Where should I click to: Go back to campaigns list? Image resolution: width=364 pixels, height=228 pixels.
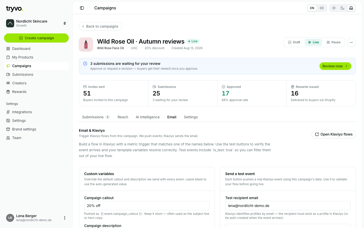100,26
